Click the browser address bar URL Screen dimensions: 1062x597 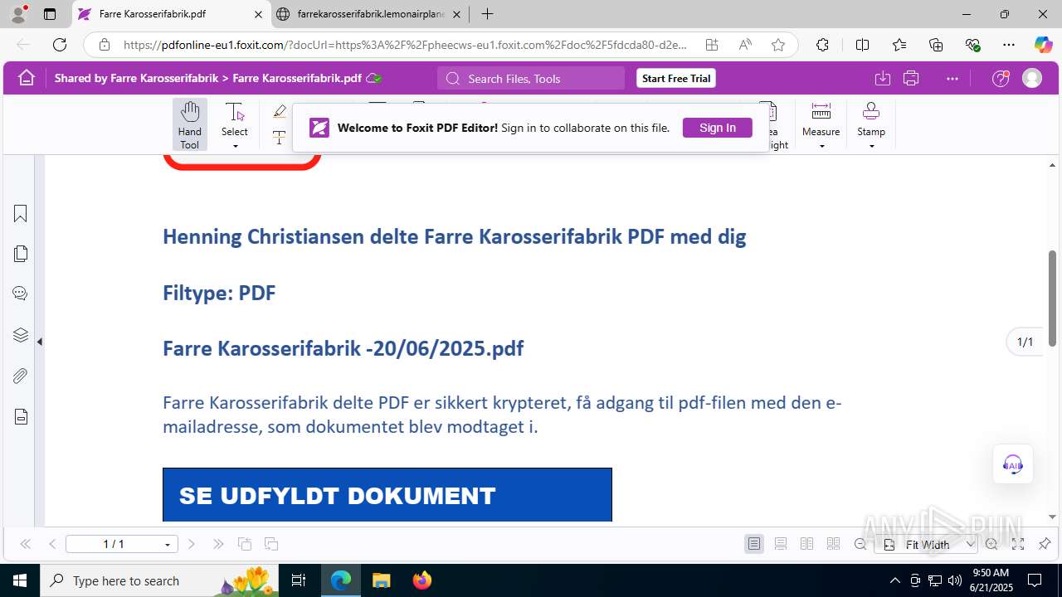click(405, 45)
